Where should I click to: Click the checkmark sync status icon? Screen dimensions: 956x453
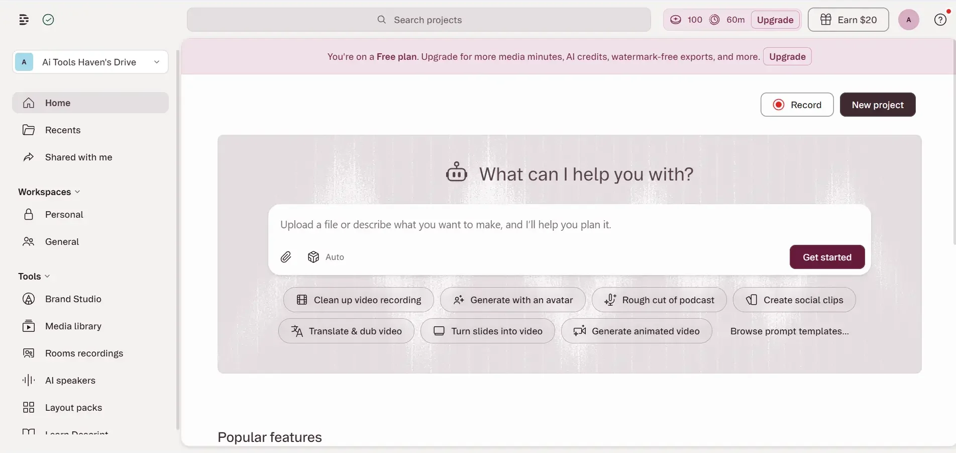coord(48,20)
